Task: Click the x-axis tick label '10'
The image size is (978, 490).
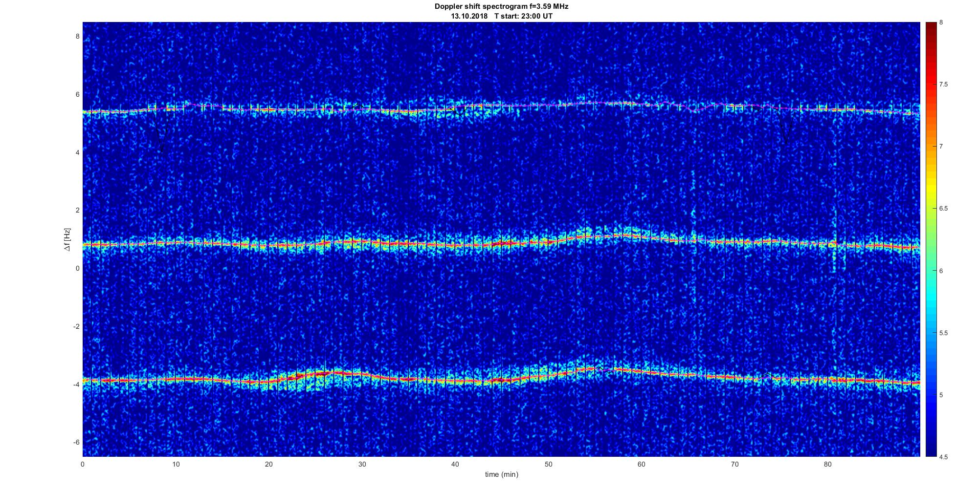Action: pyautogui.click(x=176, y=464)
